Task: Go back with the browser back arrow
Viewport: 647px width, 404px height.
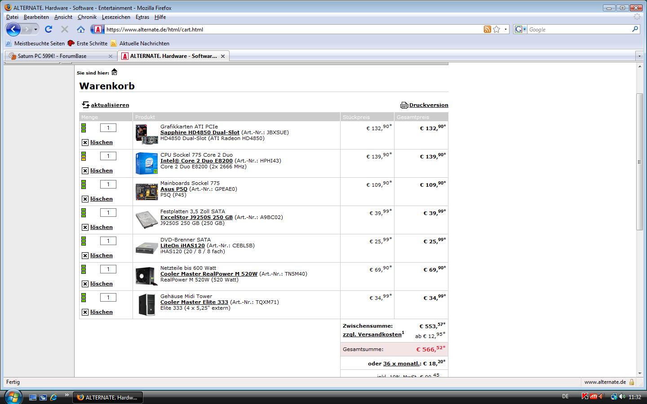Action: pos(13,29)
